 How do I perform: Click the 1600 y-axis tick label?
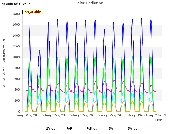pos(16,25)
